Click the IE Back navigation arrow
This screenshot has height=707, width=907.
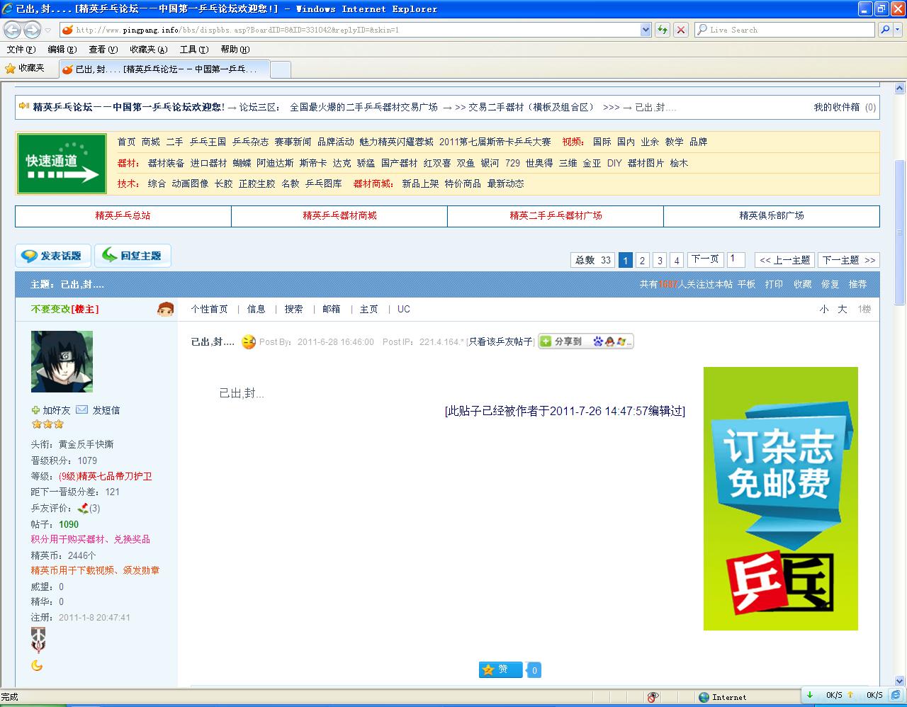tap(13, 30)
